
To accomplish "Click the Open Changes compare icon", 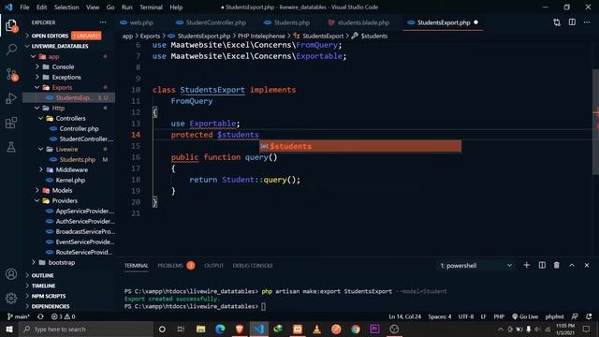I will (557, 22).
